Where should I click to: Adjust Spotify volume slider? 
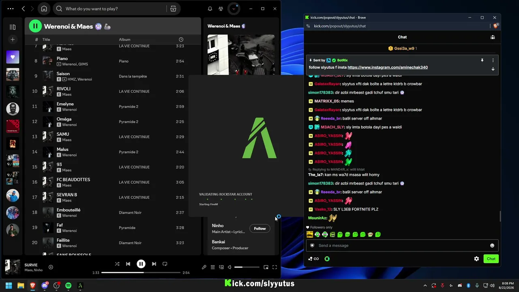pos(247,267)
